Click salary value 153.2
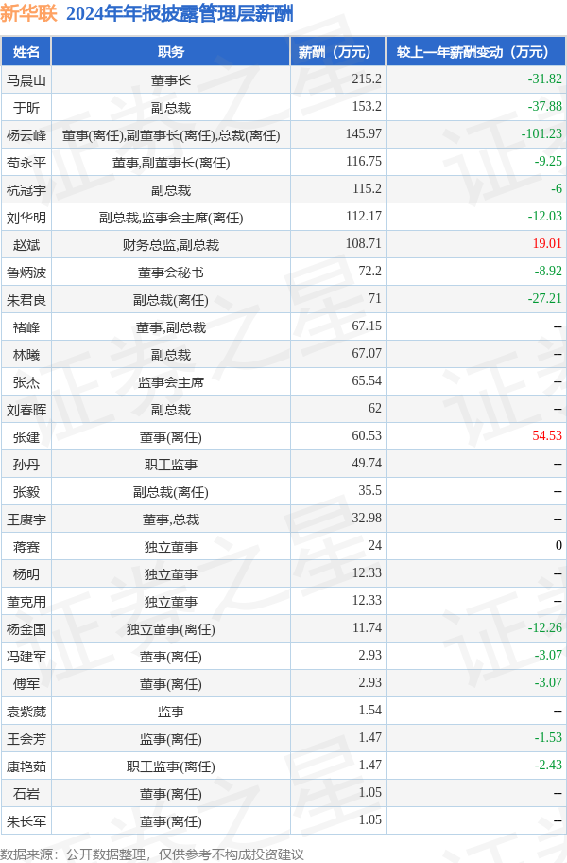The image size is (567, 863). point(367,106)
